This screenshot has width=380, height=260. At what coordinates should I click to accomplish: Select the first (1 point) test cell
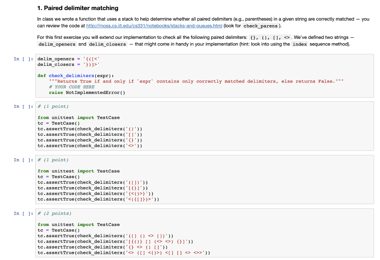(x=204, y=126)
